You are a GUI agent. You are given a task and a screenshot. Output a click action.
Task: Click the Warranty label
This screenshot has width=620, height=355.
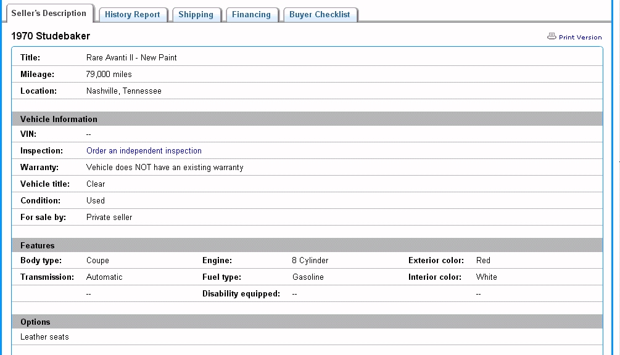pyautogui.click(x=39, y=168)
